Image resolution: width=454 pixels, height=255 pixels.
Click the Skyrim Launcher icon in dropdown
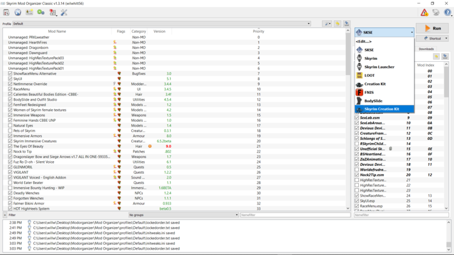coord(360,67)
